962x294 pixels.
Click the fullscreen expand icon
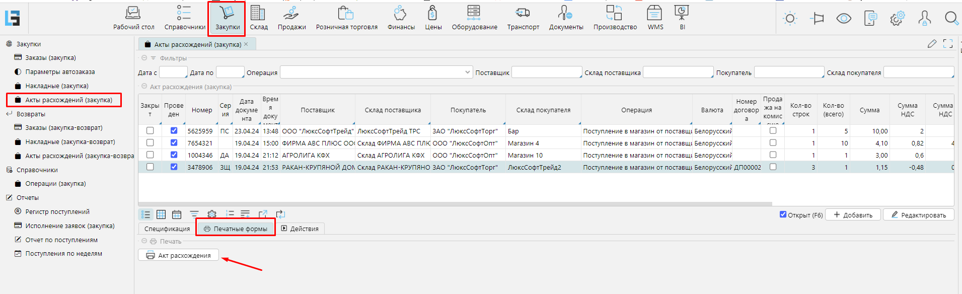pos(948,44)
